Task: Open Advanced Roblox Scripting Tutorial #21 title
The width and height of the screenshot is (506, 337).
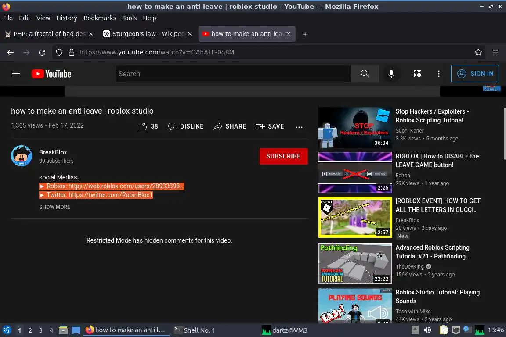Action: pyautogui.click(x=432, y=252)
